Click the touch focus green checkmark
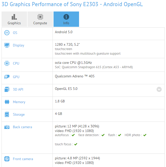This screenshot has width=166, height=167. pos(76,144)
